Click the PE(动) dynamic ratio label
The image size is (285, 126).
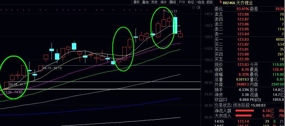click(x=256, y=100)
